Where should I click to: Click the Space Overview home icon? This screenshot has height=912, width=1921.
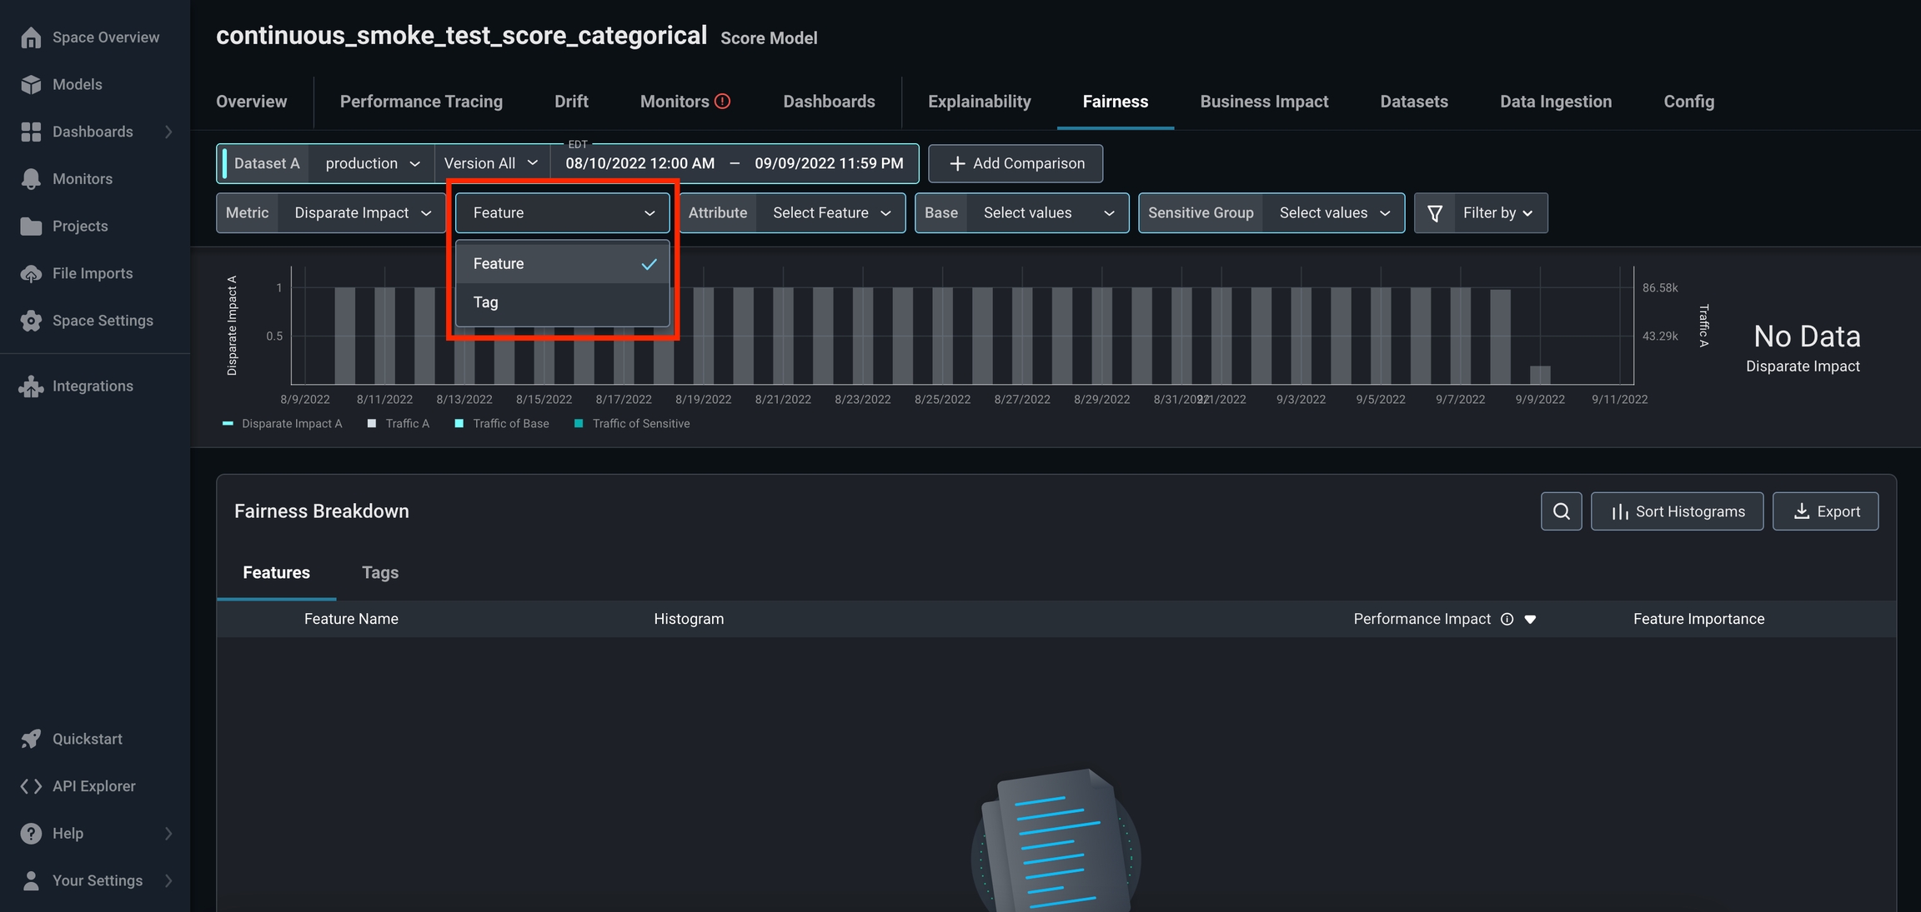[x=31, y=37]
